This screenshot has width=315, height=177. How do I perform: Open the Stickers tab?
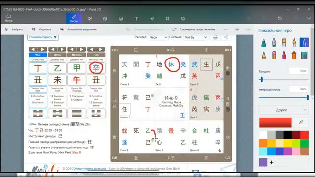click(x=121, y=19)
